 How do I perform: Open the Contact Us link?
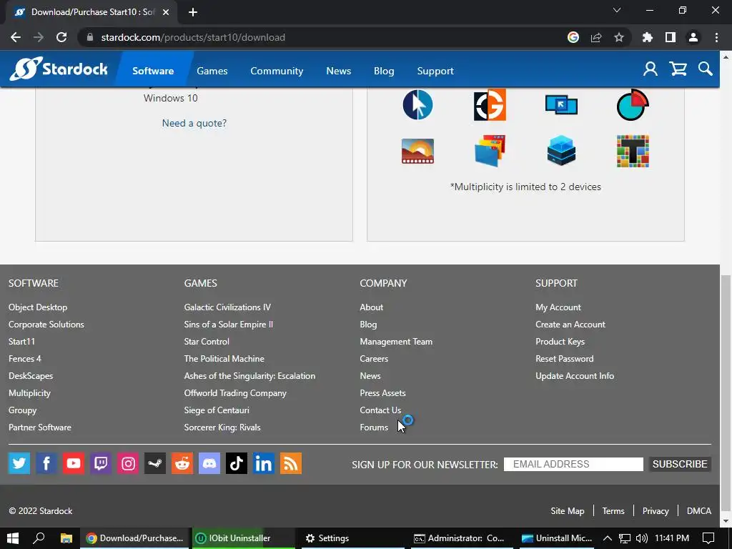380,410
